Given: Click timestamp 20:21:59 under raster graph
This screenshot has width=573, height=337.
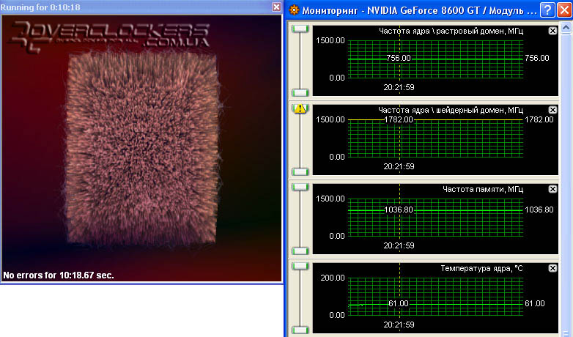Looking at the screenshot, I should tap(399, 87).
